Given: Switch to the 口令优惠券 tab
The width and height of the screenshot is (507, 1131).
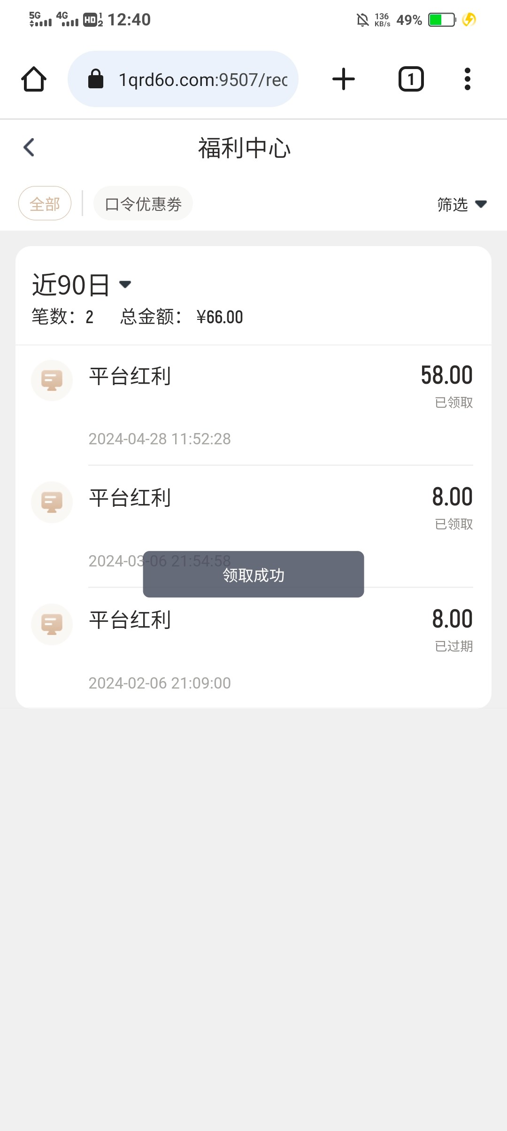Looking at the screenshot, I should click(x=143, y=204).
